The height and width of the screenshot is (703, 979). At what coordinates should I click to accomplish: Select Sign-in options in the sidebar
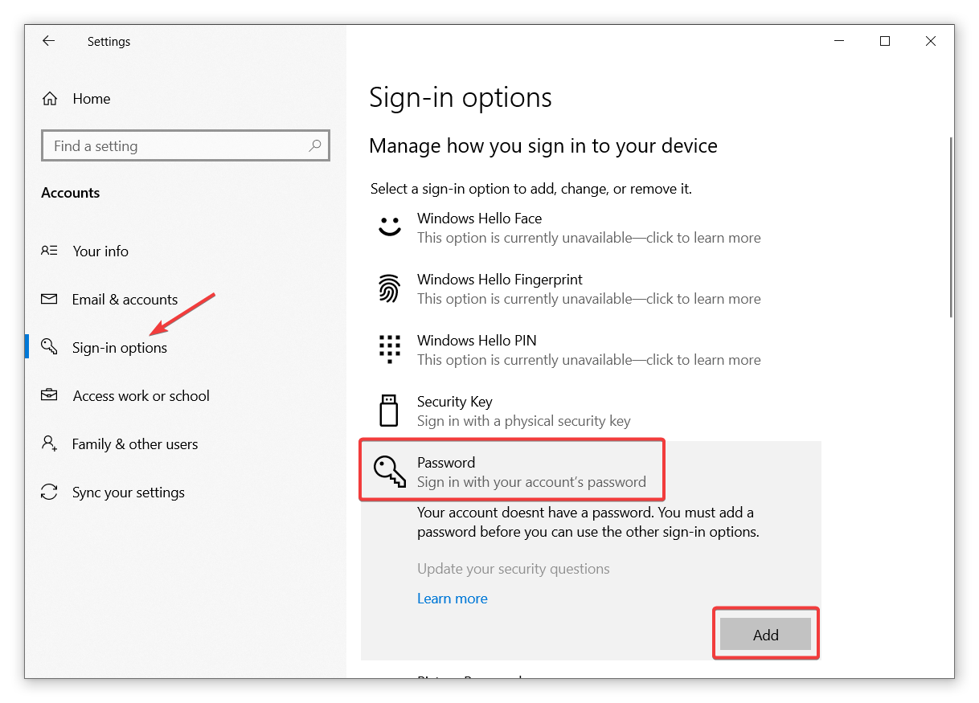[120, 347]
